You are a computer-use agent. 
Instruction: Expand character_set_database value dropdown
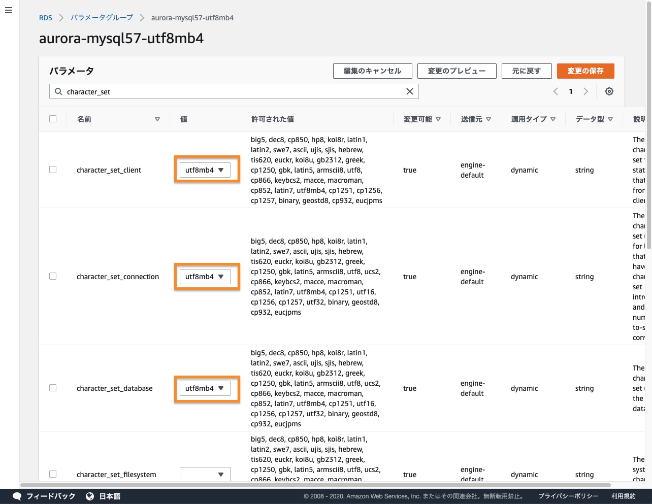tap(205, 388)
